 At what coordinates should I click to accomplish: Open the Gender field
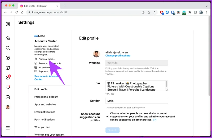(x=137, y=101)
